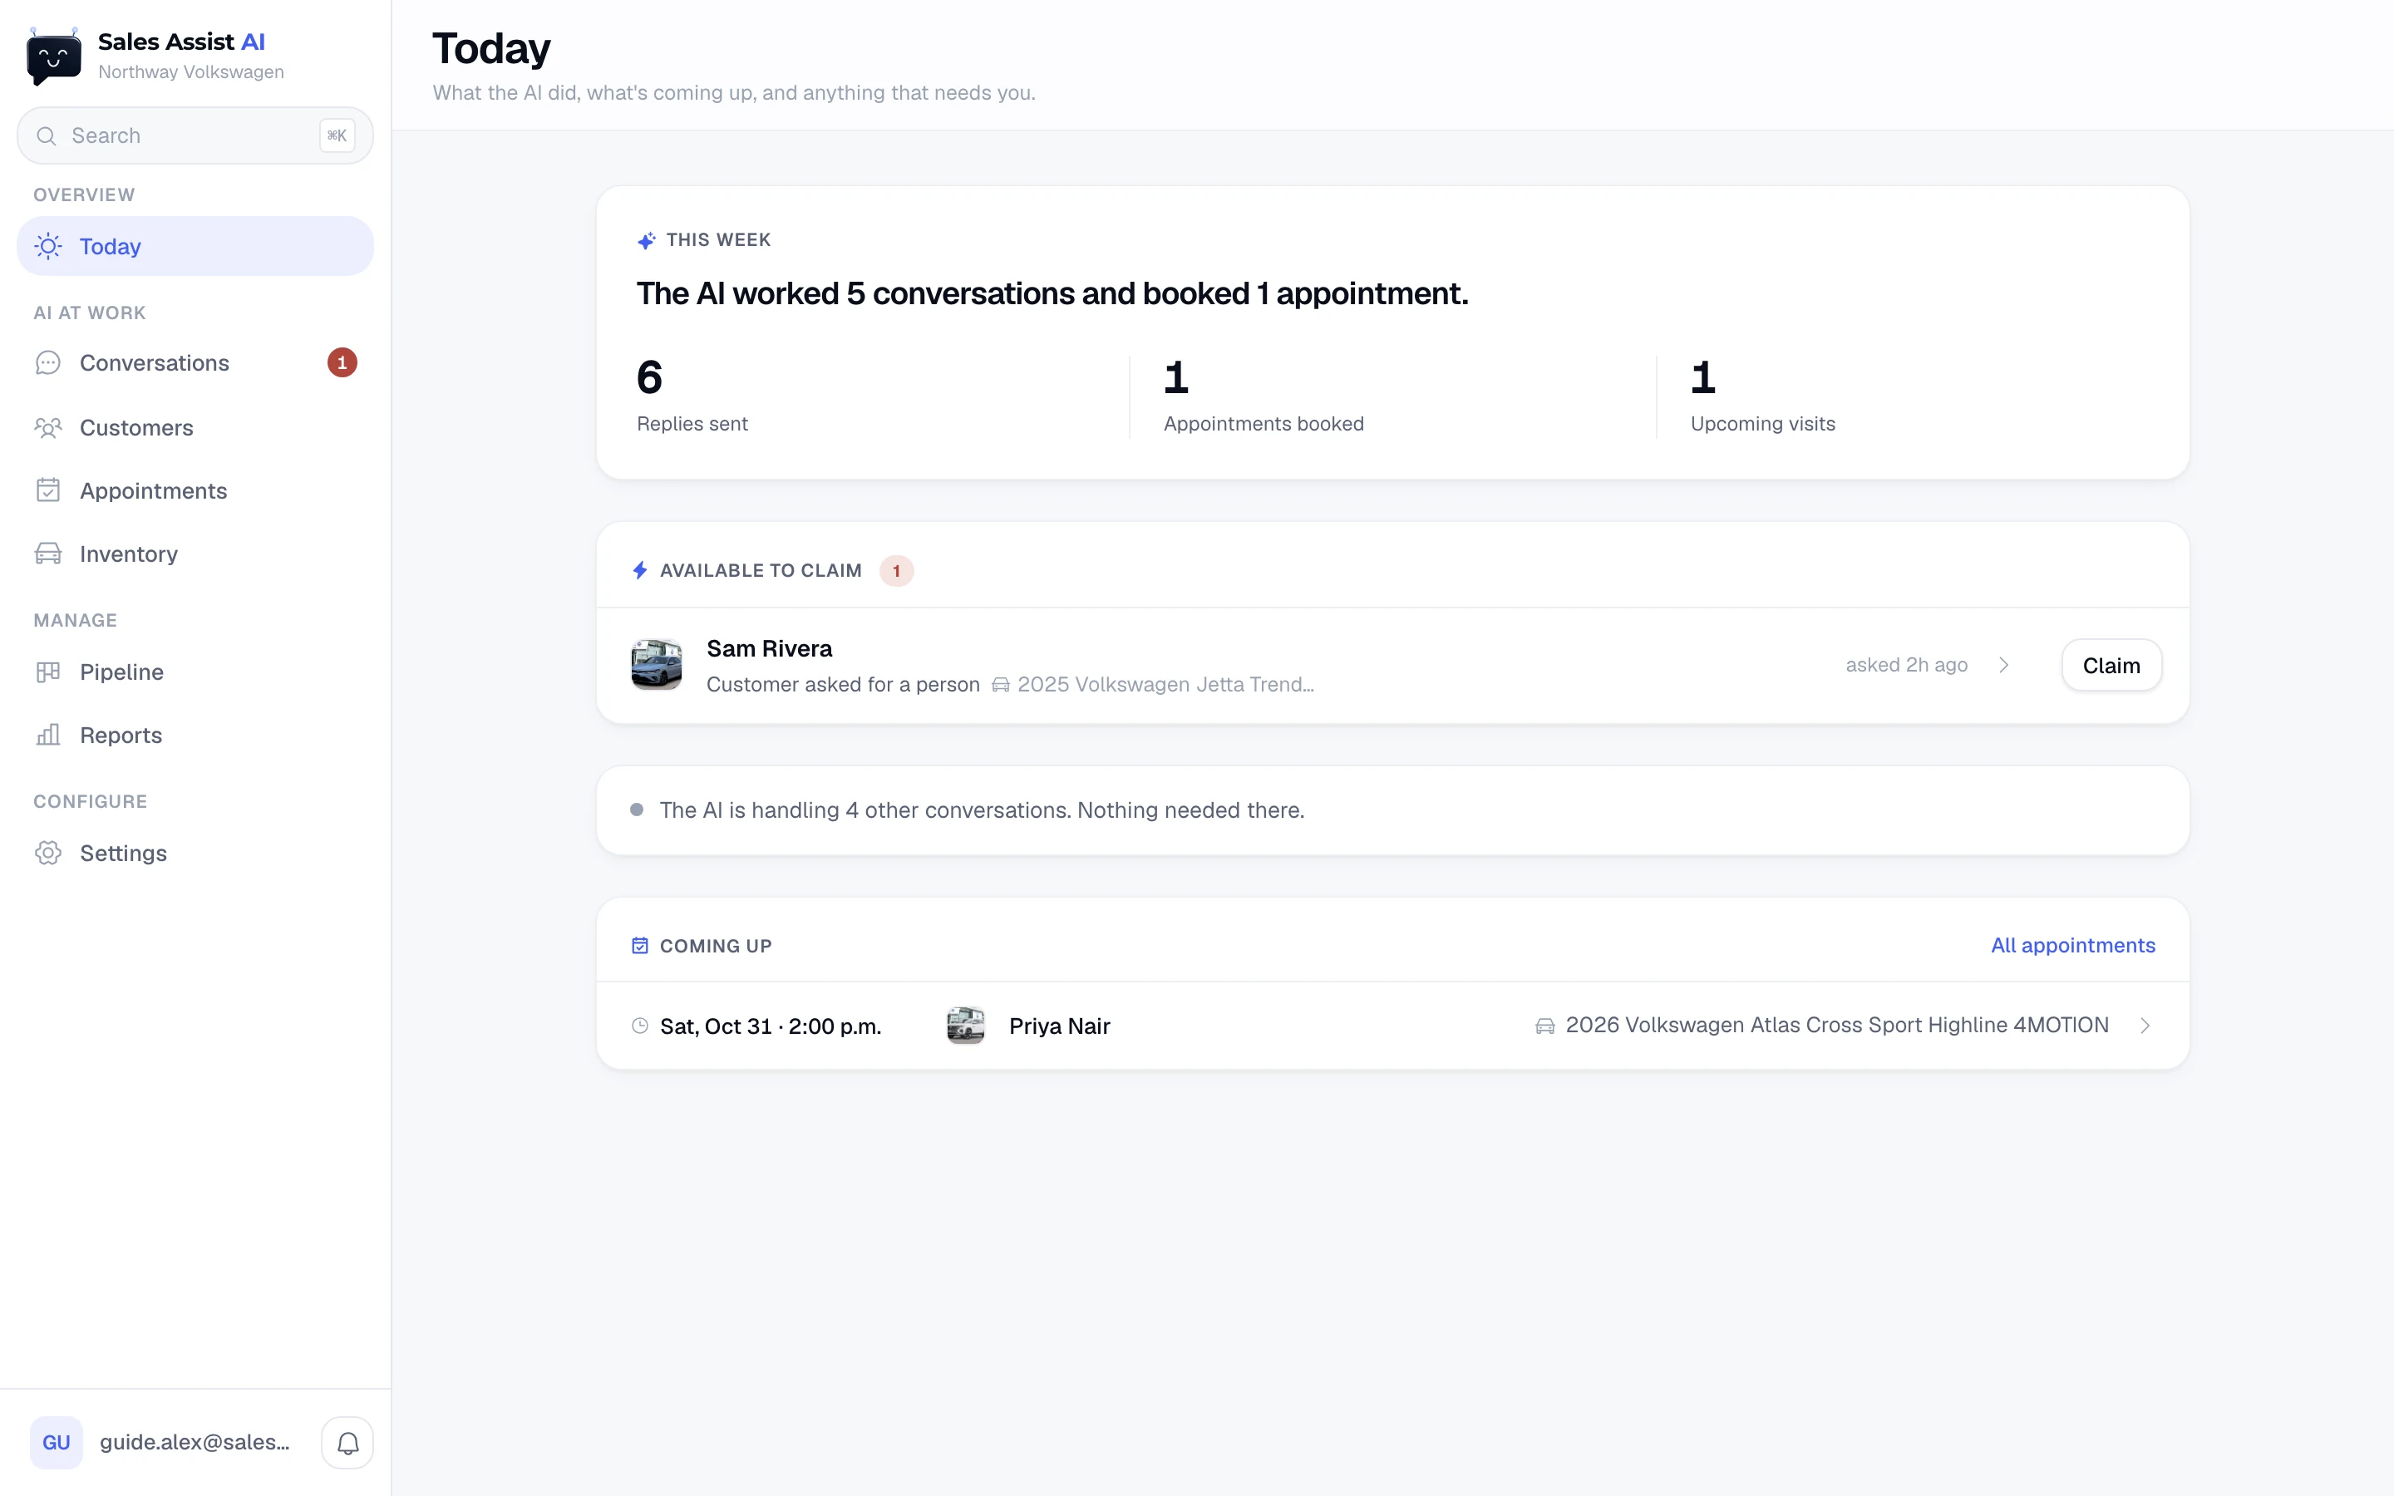Expand Priya Nair appointment with chevron
This screenshot has width=2394, height=1496.
tap(2145, 1026)
